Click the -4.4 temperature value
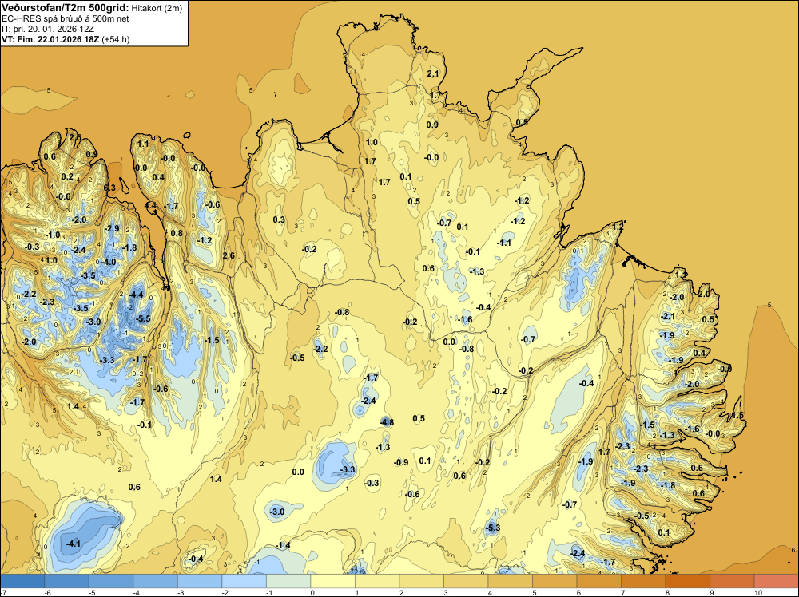The width and height of the screenshot is (799, 597). coord(136,295)
